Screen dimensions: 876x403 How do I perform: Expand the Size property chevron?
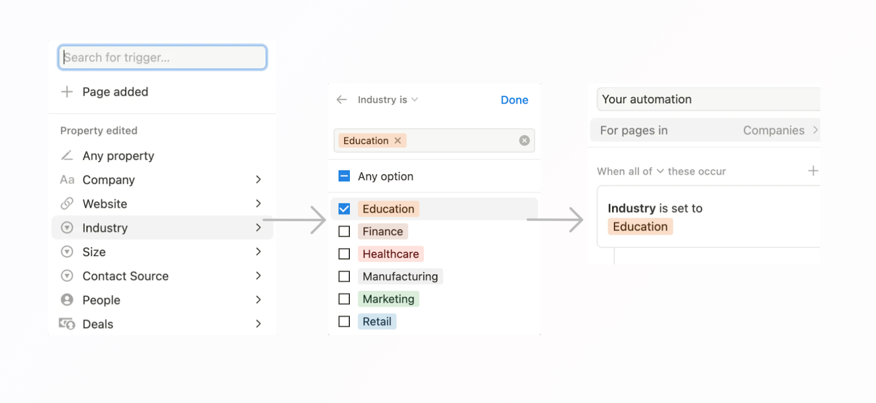tap(258, 252)
